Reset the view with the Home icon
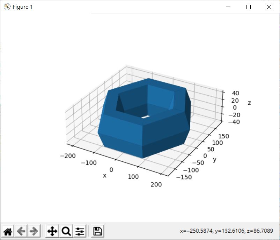The image size is (280, 240). 8,231
